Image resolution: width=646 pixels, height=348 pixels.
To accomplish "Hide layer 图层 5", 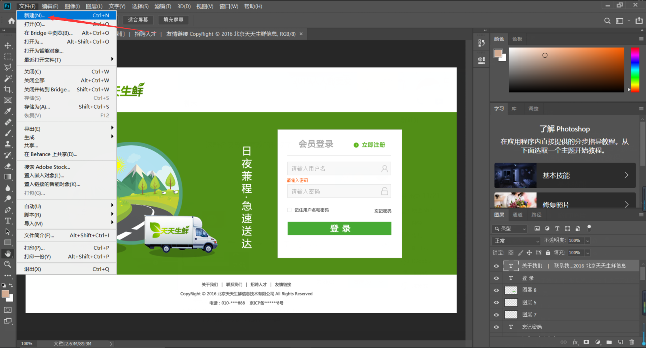I will [496, 303].
